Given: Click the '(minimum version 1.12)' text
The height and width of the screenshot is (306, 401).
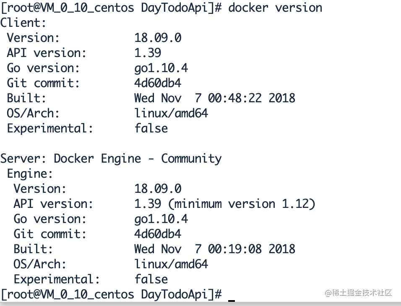Looking at the screenshot, I should (x=242, y=204).
